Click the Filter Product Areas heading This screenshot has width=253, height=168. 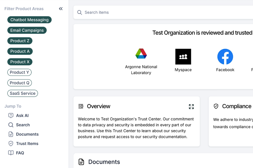pos(24,9)
